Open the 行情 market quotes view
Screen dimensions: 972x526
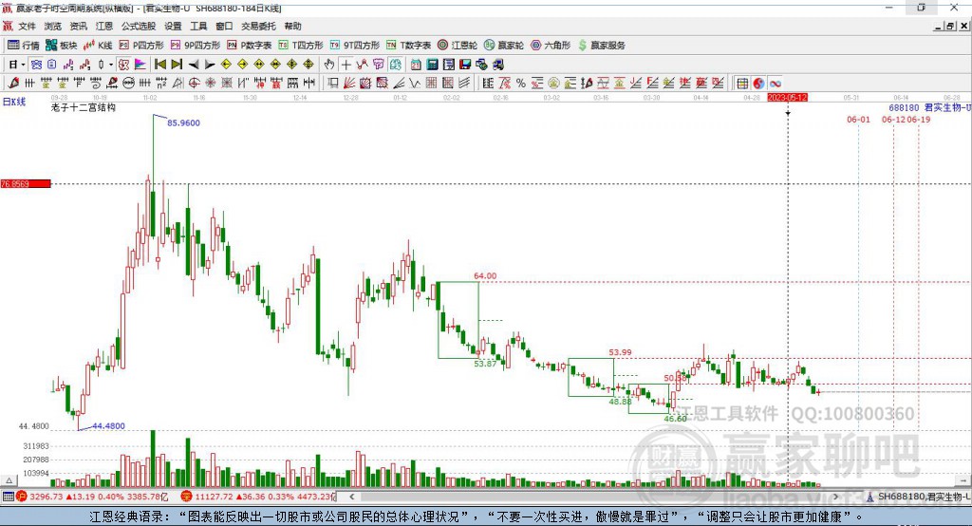click(24, 46)
